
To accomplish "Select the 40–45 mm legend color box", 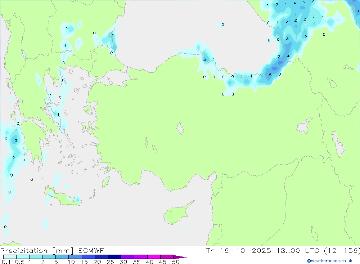I will coord(154,257).
